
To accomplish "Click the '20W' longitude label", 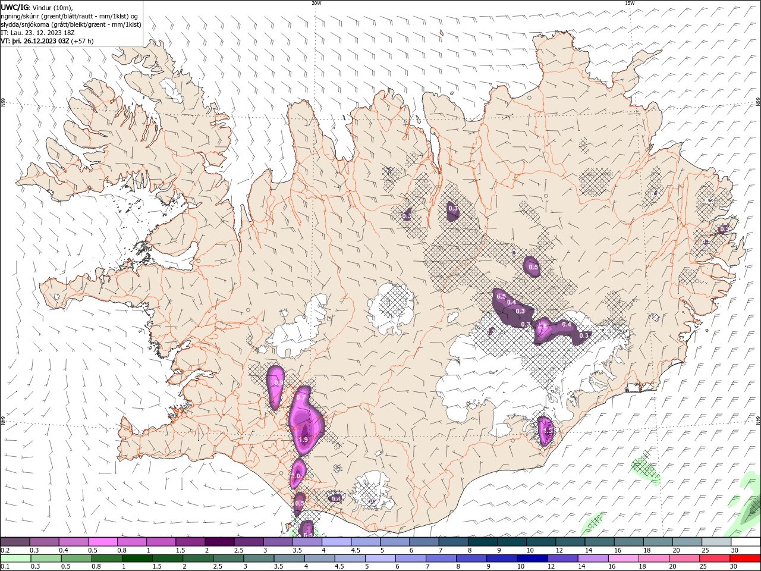I will pos(316,3).
